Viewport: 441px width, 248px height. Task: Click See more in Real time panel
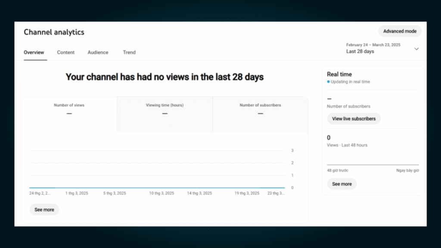pos(342,184)
